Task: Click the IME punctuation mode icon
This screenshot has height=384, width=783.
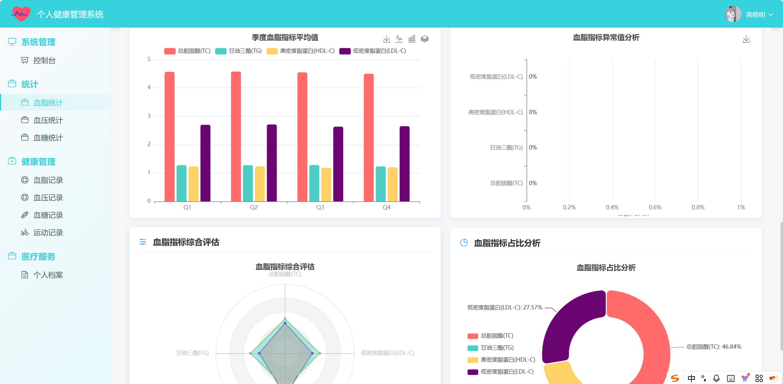Action: pyautogui.click(x=704, y=378)
